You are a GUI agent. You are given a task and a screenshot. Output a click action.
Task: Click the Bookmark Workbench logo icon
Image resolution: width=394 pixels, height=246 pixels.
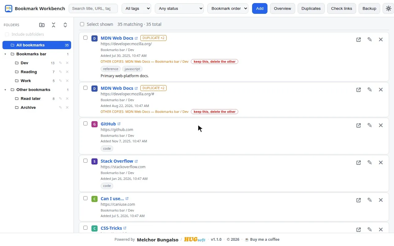pyautogui.click(x=9, y=9)
